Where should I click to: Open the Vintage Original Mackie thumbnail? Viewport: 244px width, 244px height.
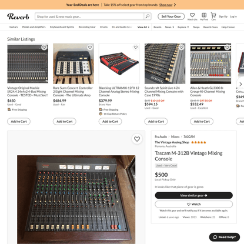tap(28, 63)
